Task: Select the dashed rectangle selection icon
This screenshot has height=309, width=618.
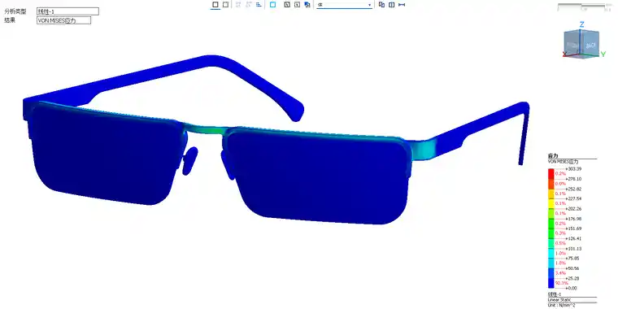Action: point(225,5)
